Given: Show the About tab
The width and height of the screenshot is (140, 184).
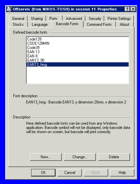Looking at the screenshot, I should [124, 24].
